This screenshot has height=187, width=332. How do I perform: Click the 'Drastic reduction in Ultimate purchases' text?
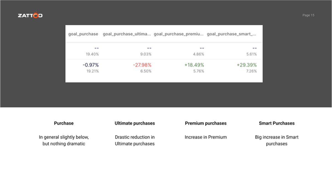pos(135,140)
